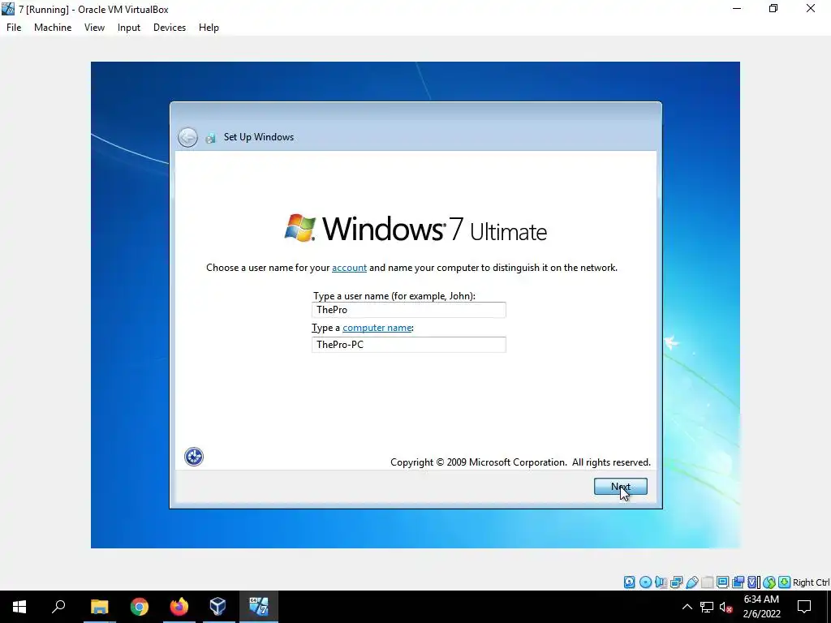
Task: Open taskbar search magnifier
Action: 58,607
